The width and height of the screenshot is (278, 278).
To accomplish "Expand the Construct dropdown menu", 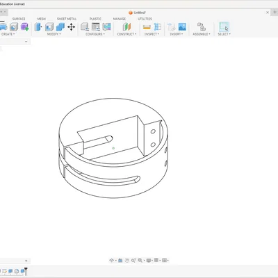I will 126,34.
